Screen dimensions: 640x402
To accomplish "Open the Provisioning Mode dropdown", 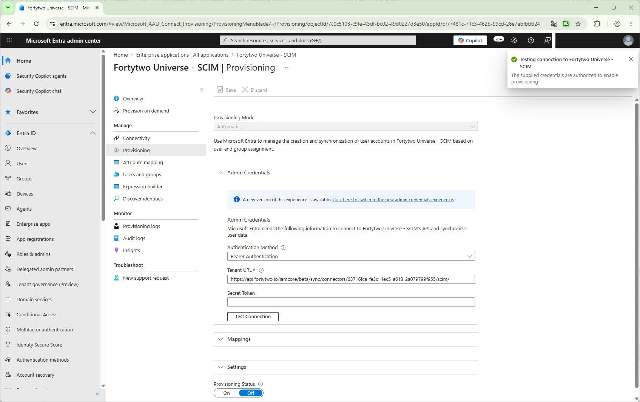I will [x=346, y=126].
